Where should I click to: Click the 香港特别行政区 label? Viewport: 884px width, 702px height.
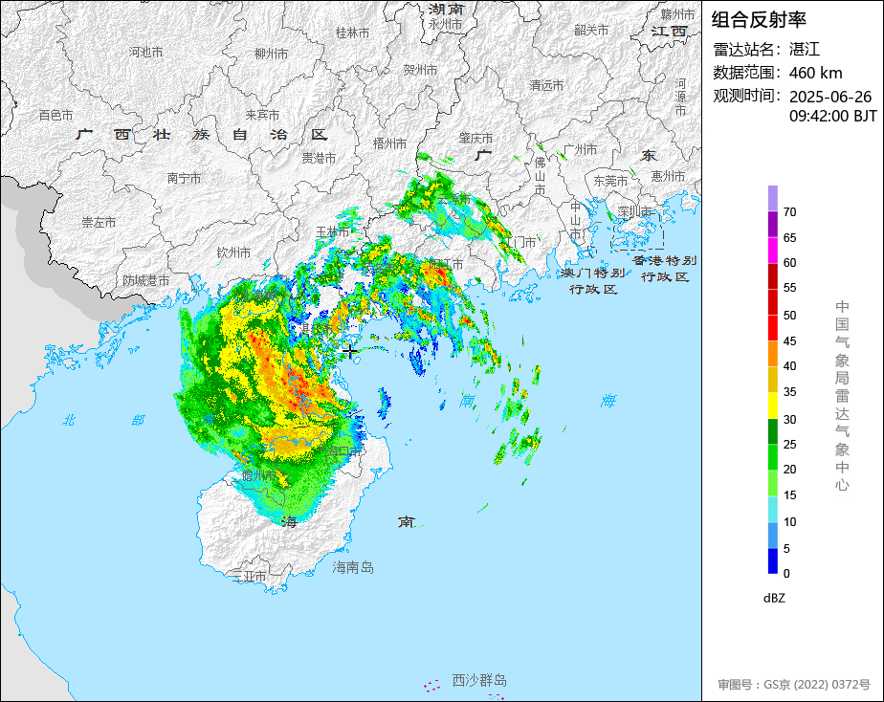point(664,268)
